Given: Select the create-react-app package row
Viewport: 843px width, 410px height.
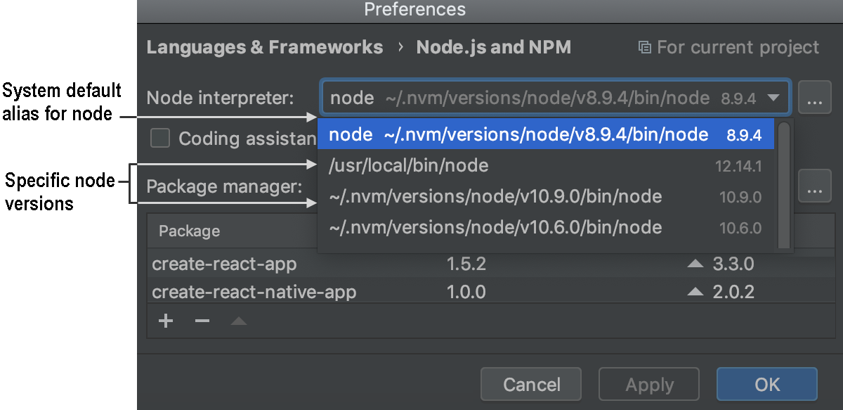Looking at the screenshot, I should coord(489,264).
